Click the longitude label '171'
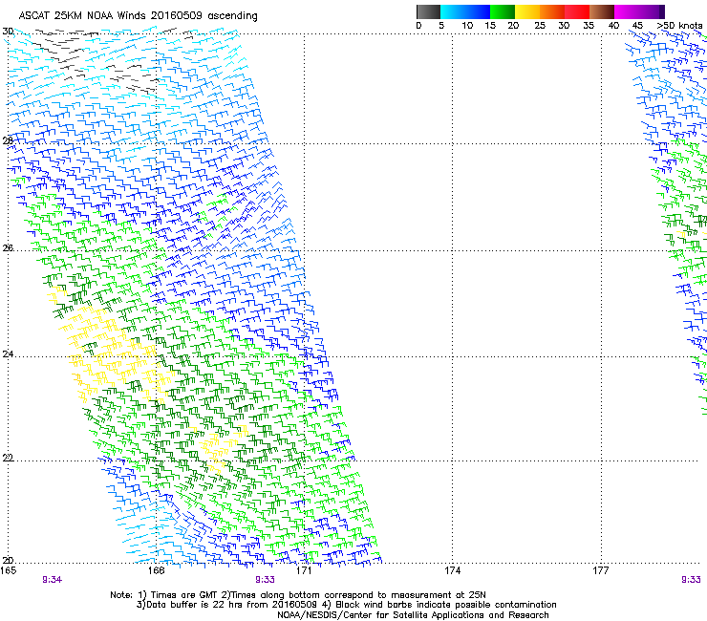The height and width of the screenshot is (621, 707). click(305, 570)
